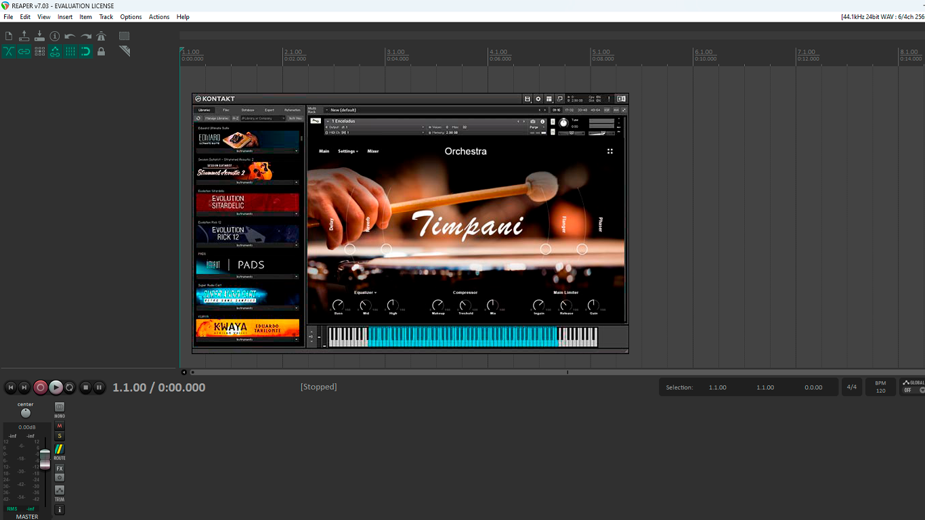This screenshot has width=925, height=520.
Task: Open master Route button
Action: 60,449
